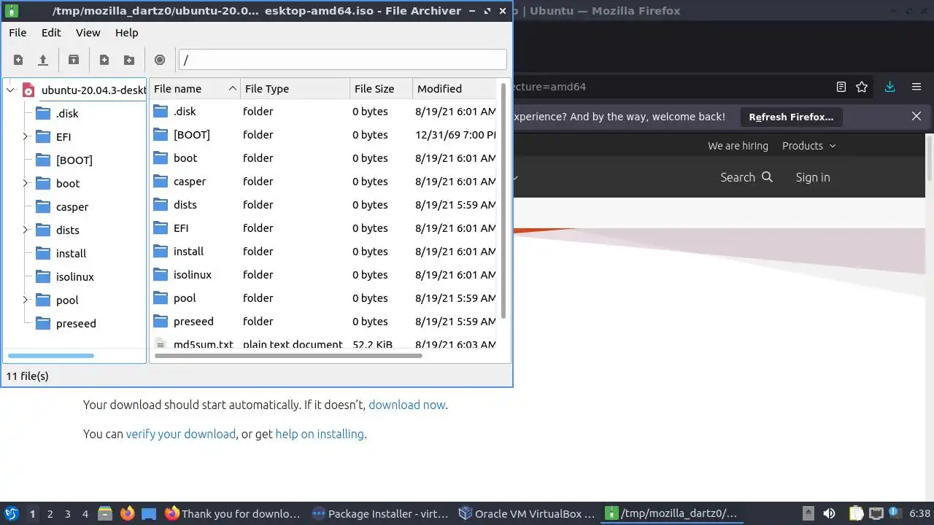This screenshot has width=934, height=525.
Task: Click network status tray icon
Action: coord(876,513)
